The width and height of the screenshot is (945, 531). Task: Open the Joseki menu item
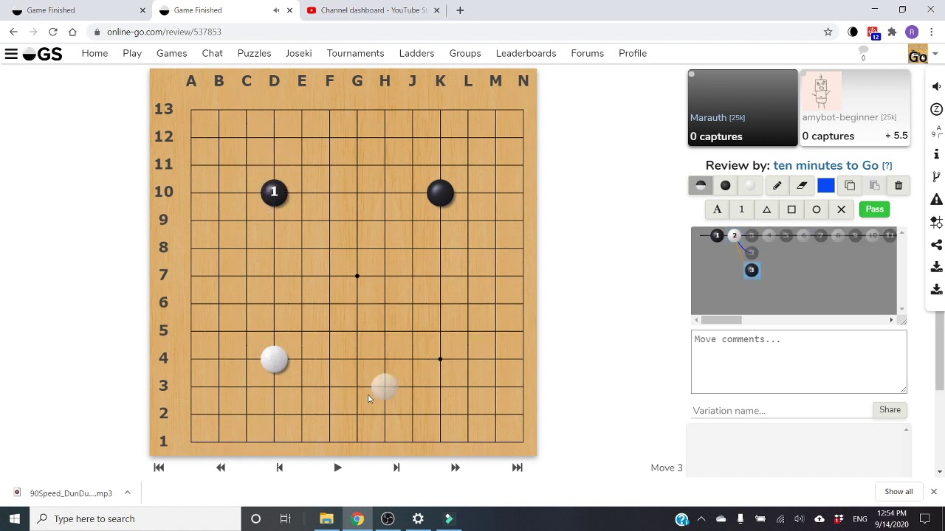pos(298,53)
